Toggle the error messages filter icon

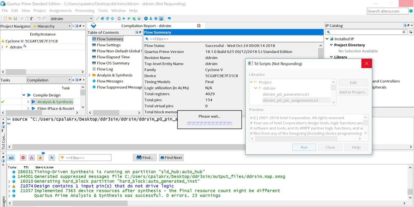click(23, 158)
